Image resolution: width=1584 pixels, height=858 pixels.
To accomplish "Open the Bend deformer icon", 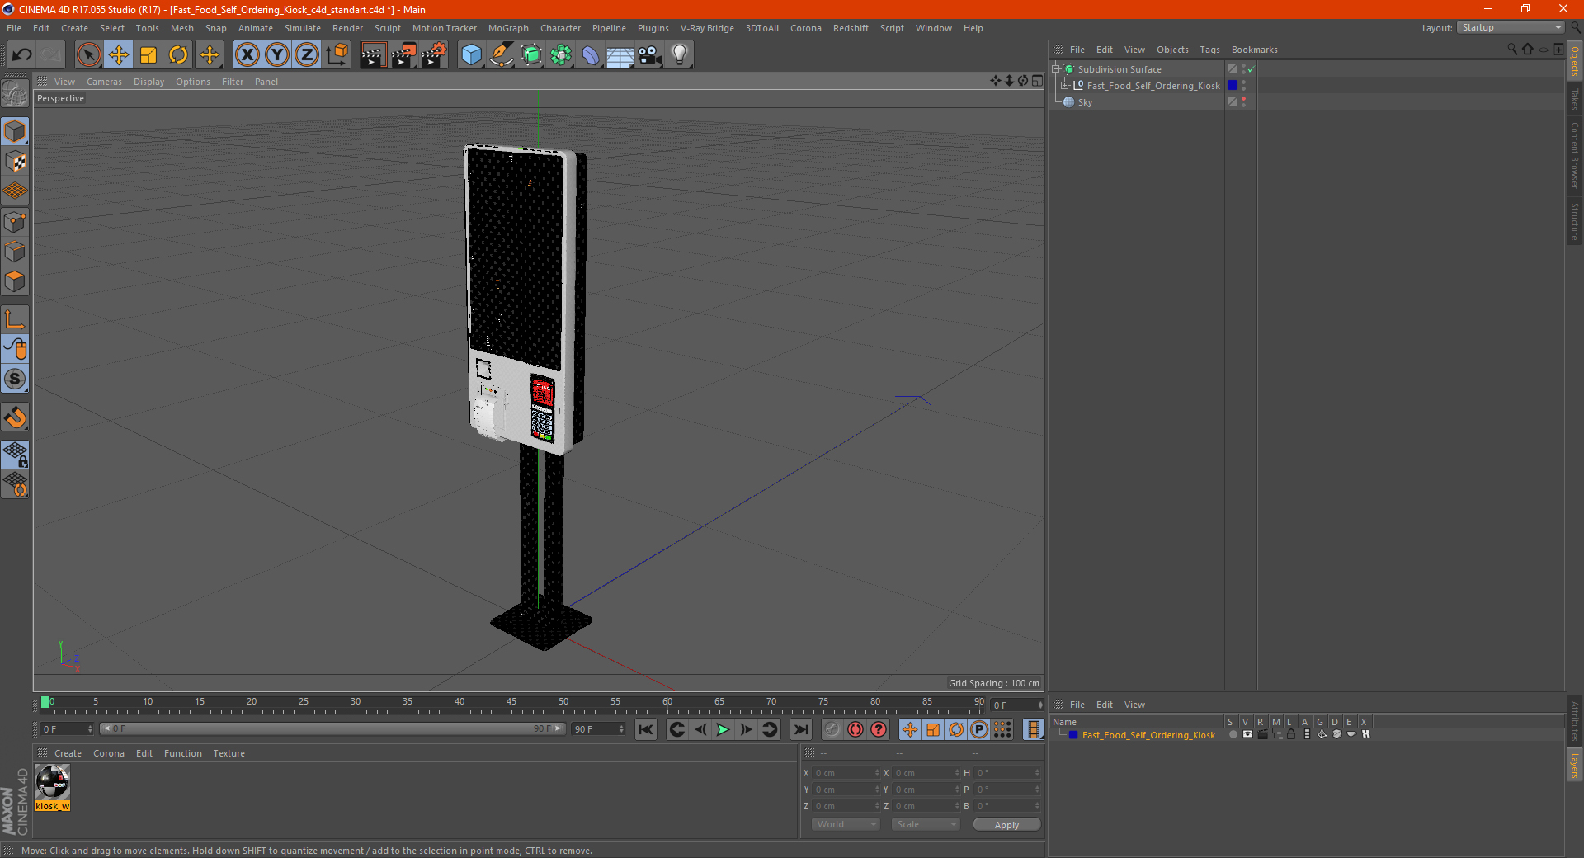I will click(591, 55).
